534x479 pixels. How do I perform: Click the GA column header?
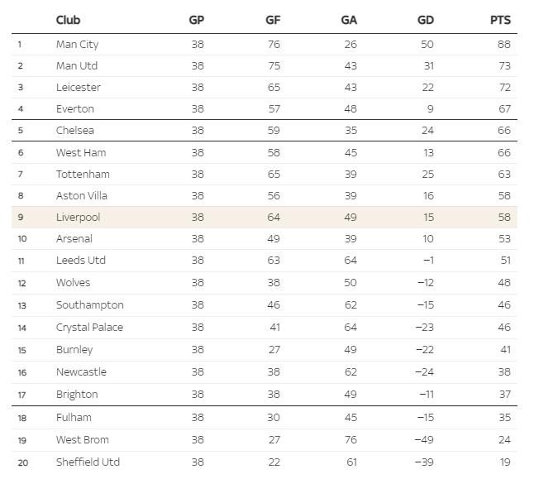(x=349, y=20)
